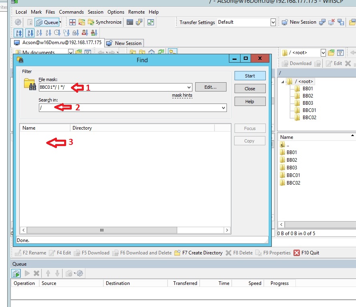The width and height of the screenshot is (356, 307).
Task: Expand the File mask dropdown
Action: pos(189,87)
